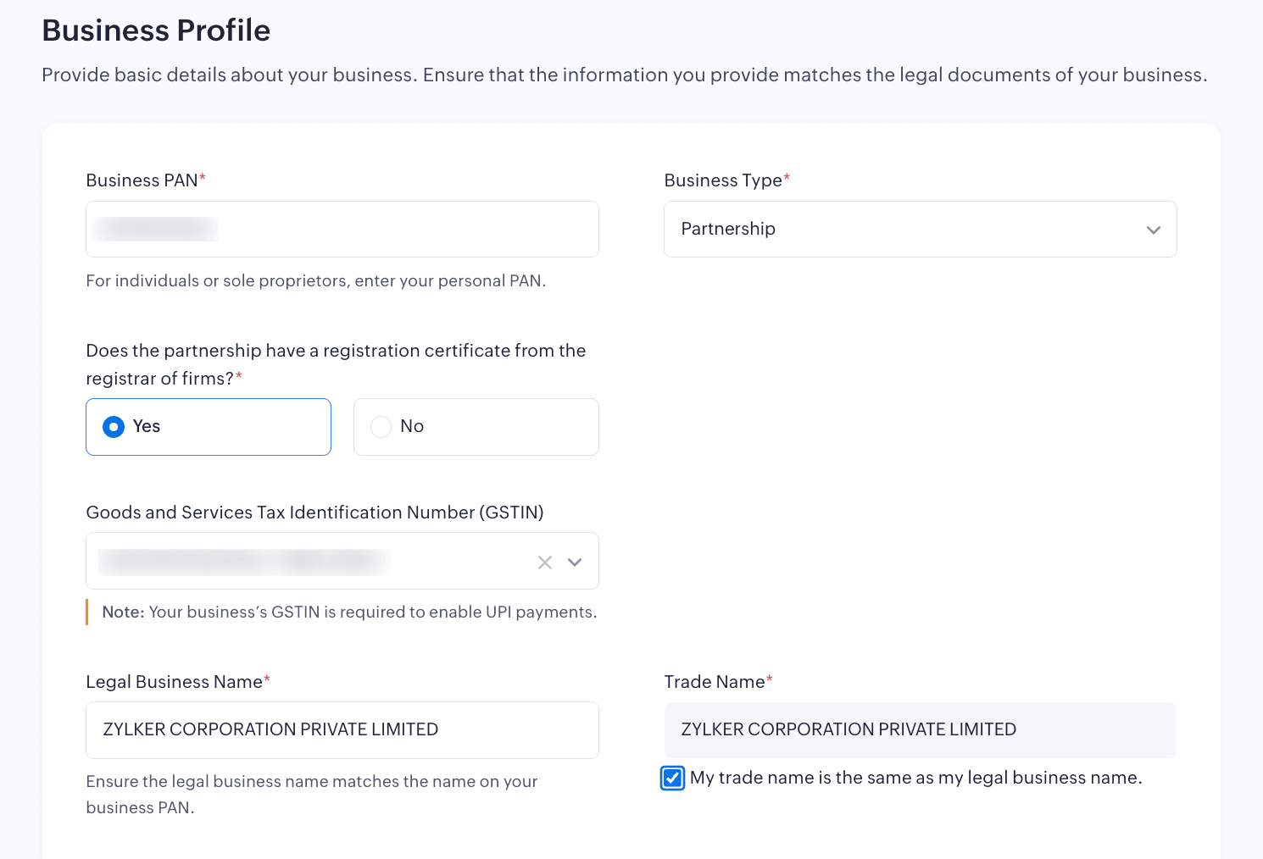Click the blurred GSTIN value in the field
This screenshot has height=859, width=1263.
click(244, 562)
